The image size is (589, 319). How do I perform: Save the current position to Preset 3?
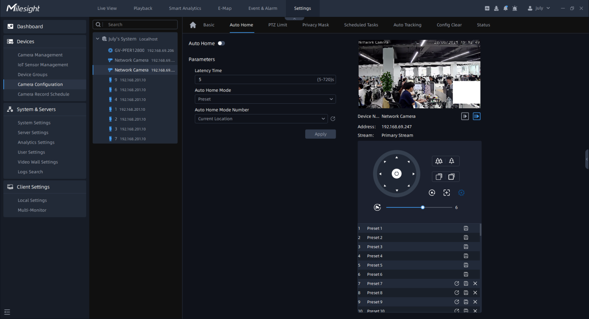(466, 247)
